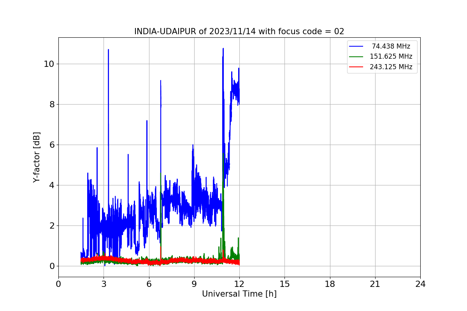Select the 151.625 MHz legend label
The width and height of the screenshot is (467, 311).
click(391, 56)
